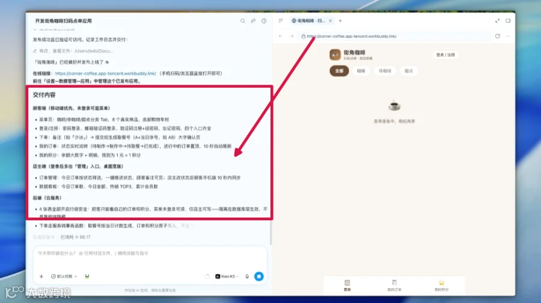
Task: Click the panda icon in input toolbar
Action: [87, 276]
